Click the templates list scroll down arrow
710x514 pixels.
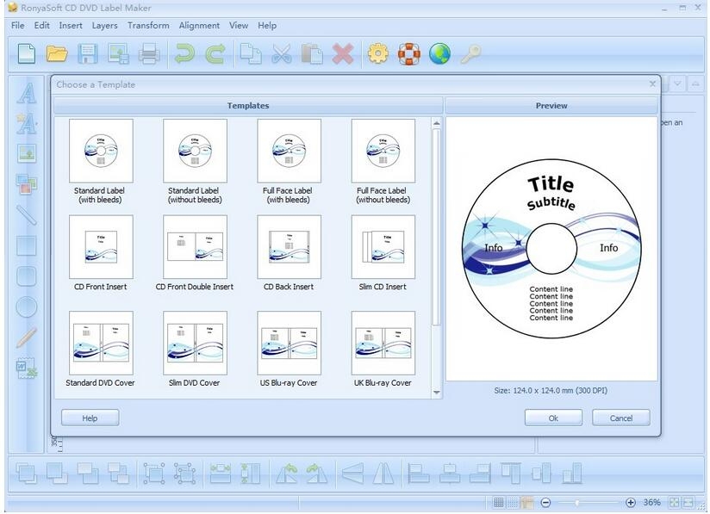[x=436, y=393]
